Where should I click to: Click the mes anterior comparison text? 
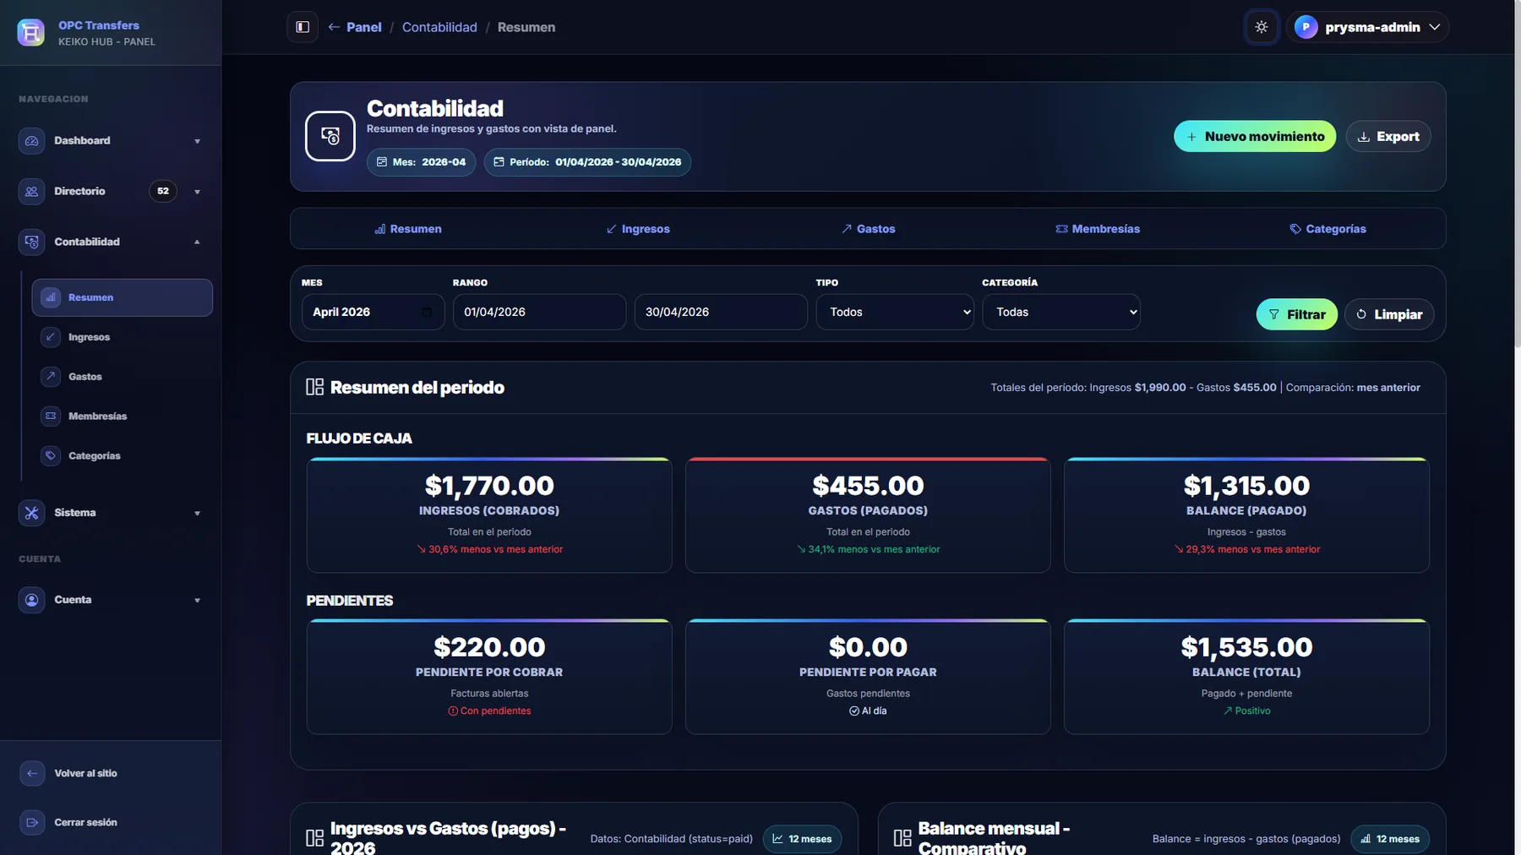[1388, 388]
